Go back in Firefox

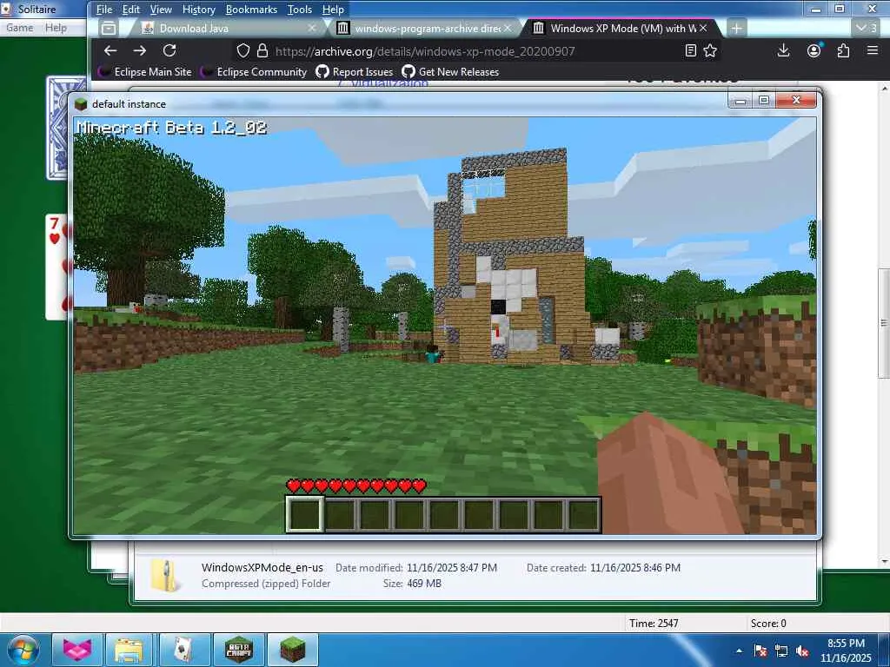[110, 51]
